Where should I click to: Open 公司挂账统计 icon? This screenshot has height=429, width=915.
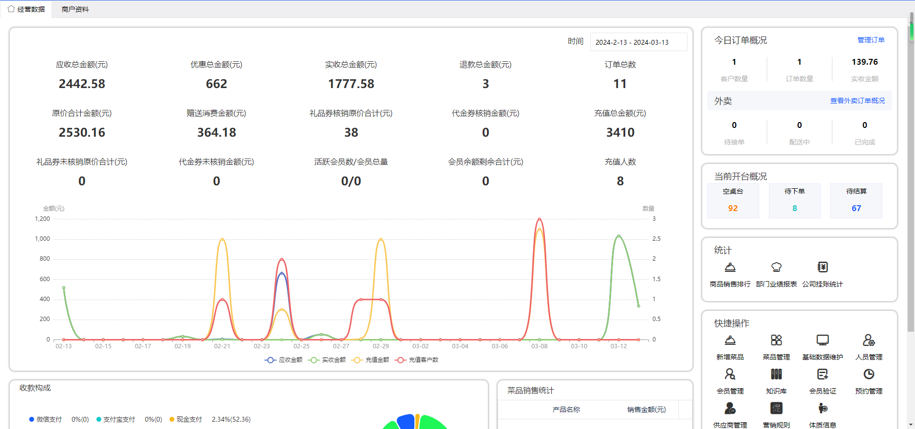click(x=822, y=267)
